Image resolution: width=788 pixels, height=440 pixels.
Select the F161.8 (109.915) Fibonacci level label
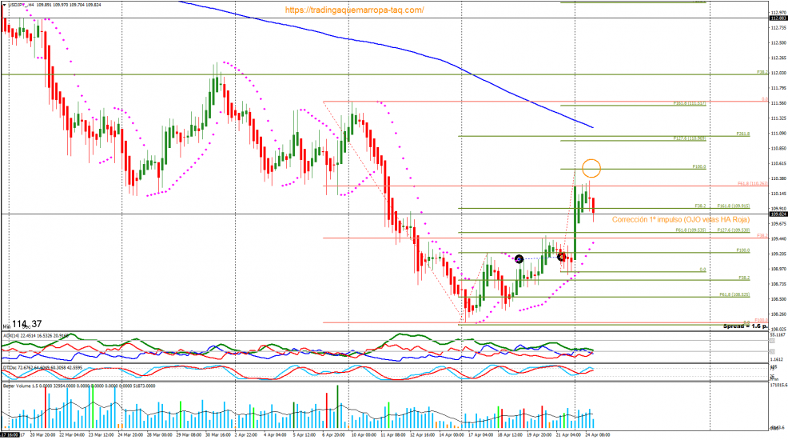[x=733, y=206]
